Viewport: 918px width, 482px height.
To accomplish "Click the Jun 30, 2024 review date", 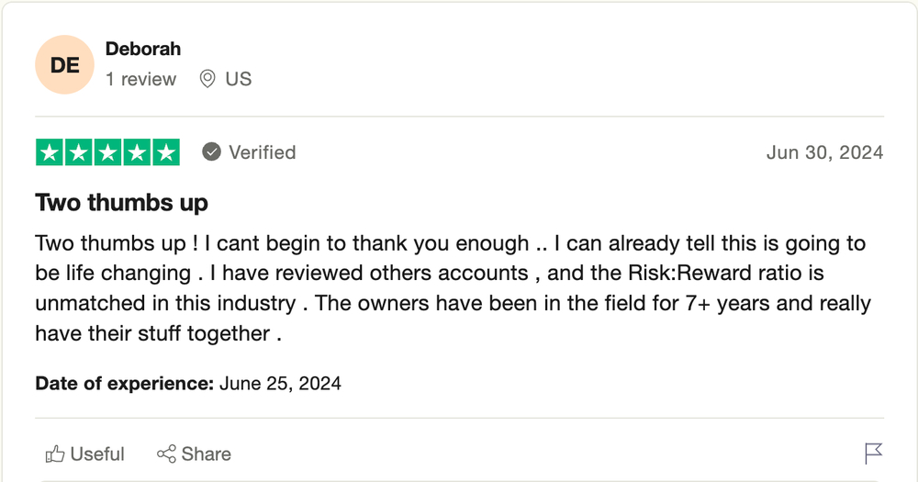I will click(824, 152).
